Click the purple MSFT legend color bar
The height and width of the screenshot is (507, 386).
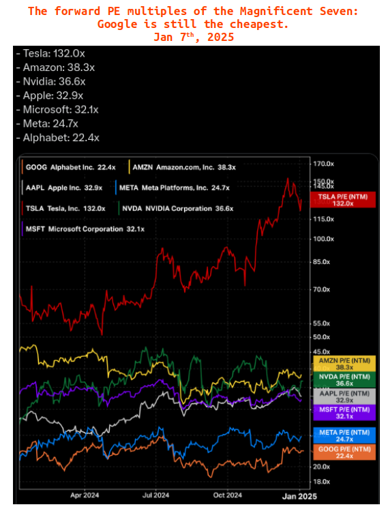point(23,229)
